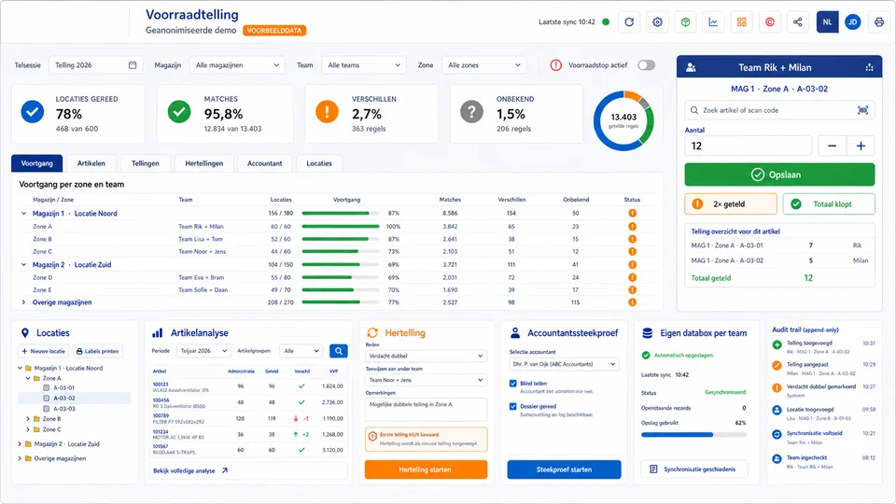Click the Accountantssteekproef person icon
Image resolution: width=896 pixels, height=504 pixels.
pyautogui.click(x=515, y=333)
